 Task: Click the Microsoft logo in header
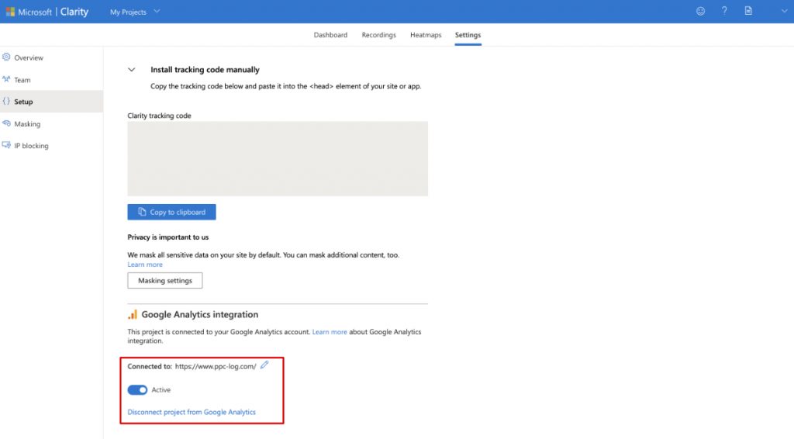point(10,12)
